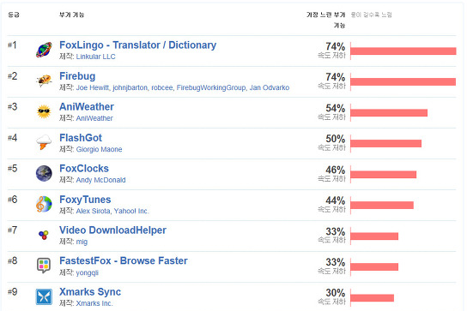Click the FoxClocks globe icon

(x=44, y=173)
